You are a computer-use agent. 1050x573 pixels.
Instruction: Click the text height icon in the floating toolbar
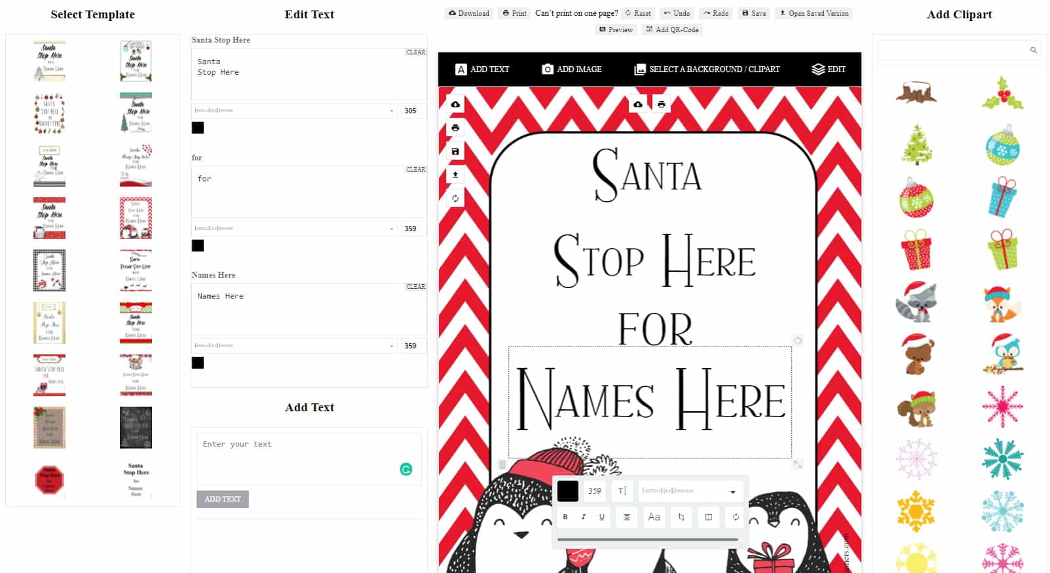622,490
